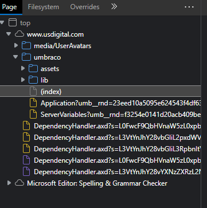Select the top label in tree
This screenshot has width=207, height=208.
pyautogui.click(x=25, y=23)
